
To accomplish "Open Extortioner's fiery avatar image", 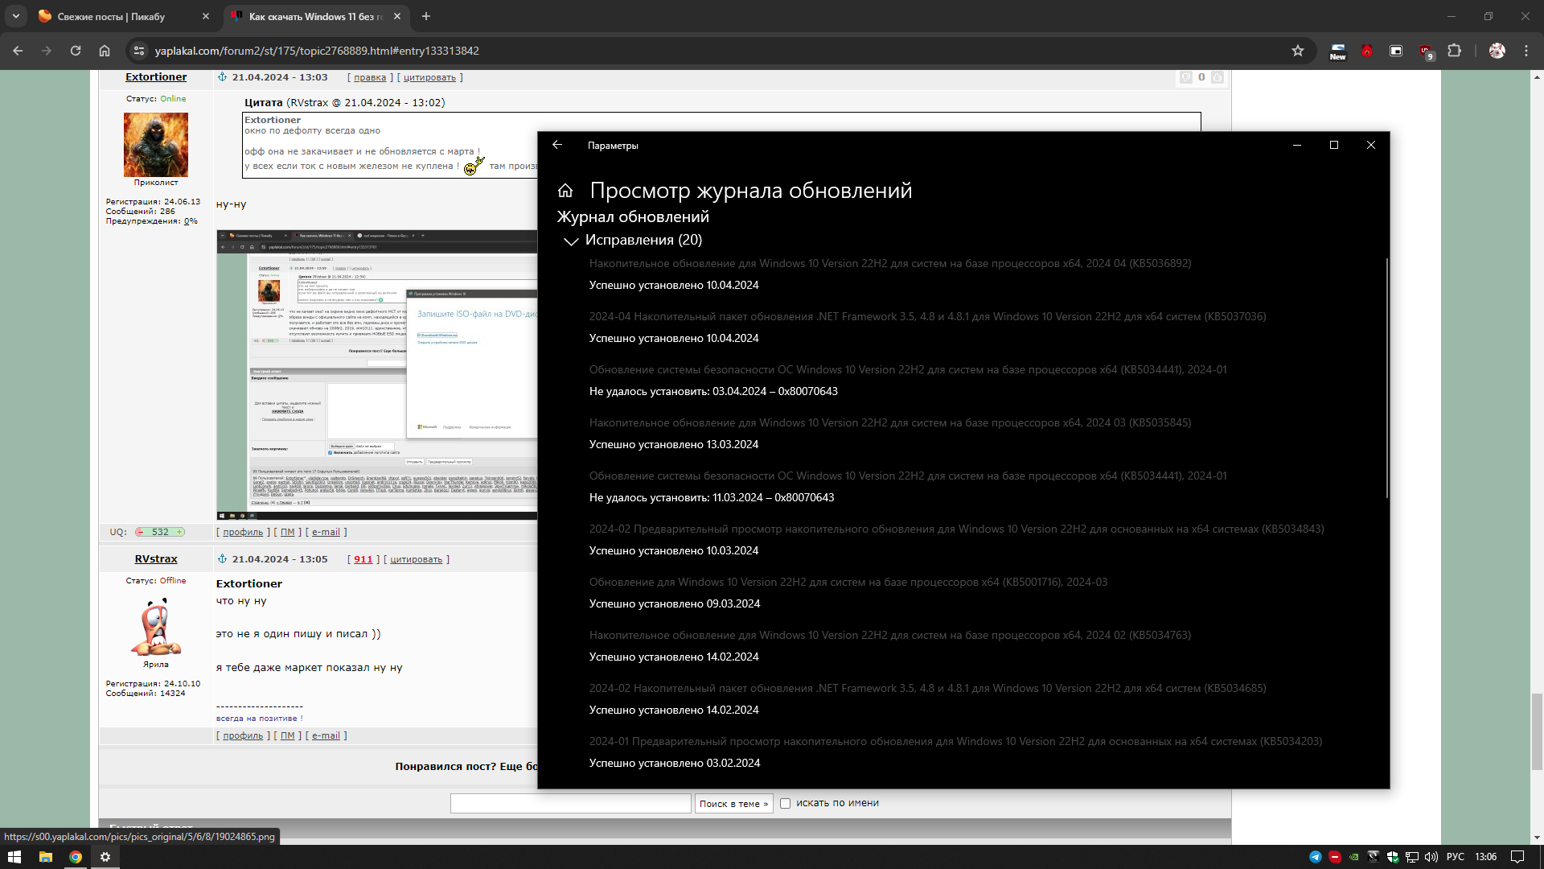I will pos(156,144).
